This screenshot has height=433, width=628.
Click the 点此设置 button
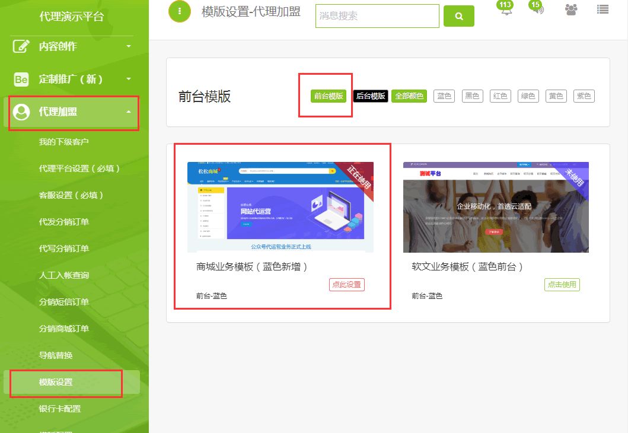click(x=346, y=285)
